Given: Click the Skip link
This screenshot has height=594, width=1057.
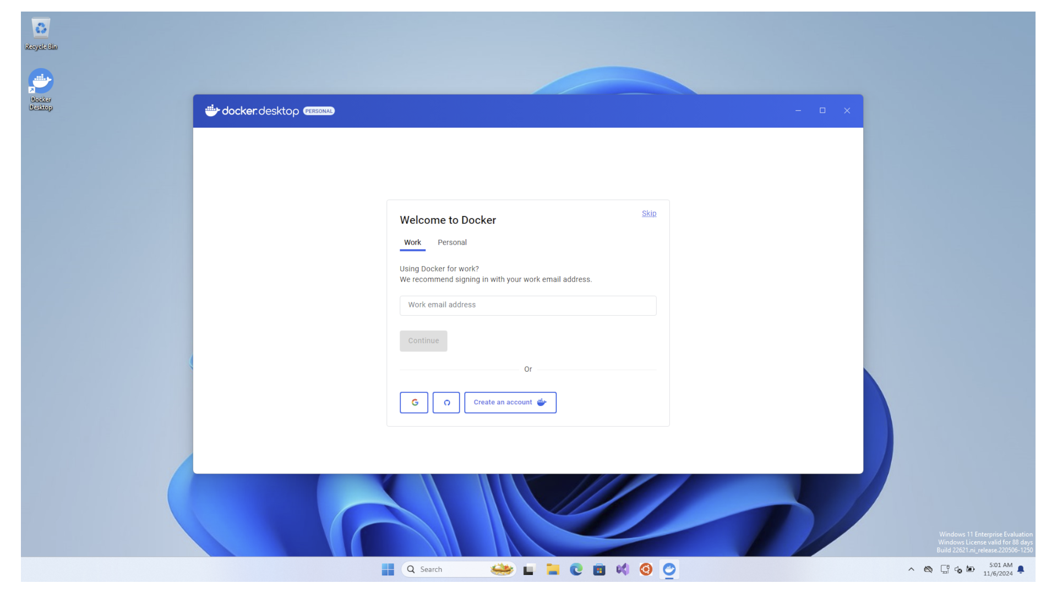Looking at the screenshot, I should pyautogui.click(x=649, y=213).
